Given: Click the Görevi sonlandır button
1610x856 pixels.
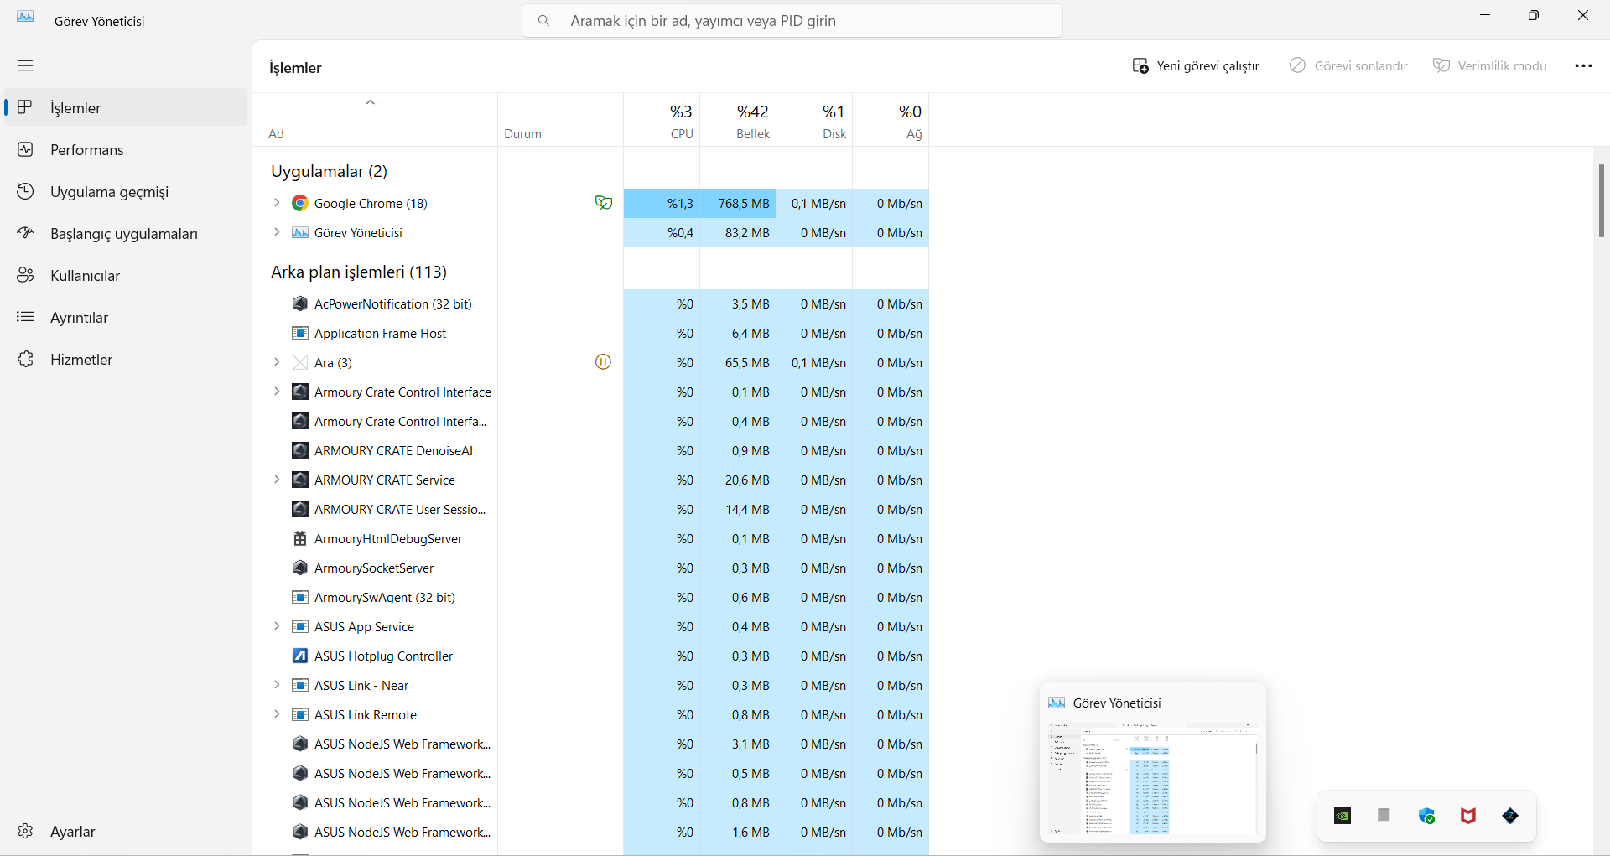Looking at the screenshot, I should click(1348, 65).
